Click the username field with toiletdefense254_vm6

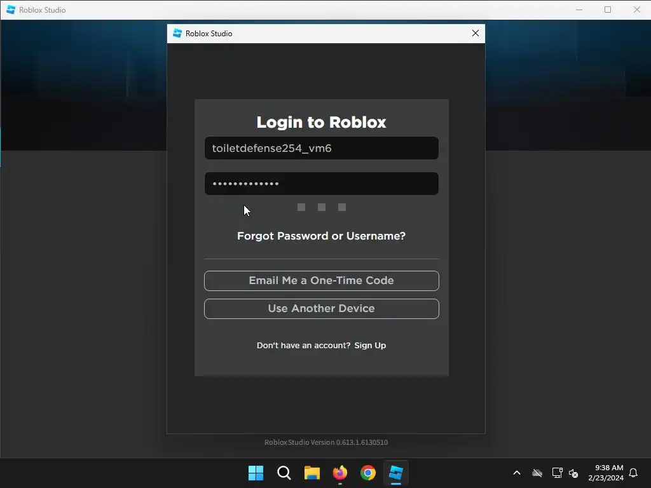click(321, 148)
